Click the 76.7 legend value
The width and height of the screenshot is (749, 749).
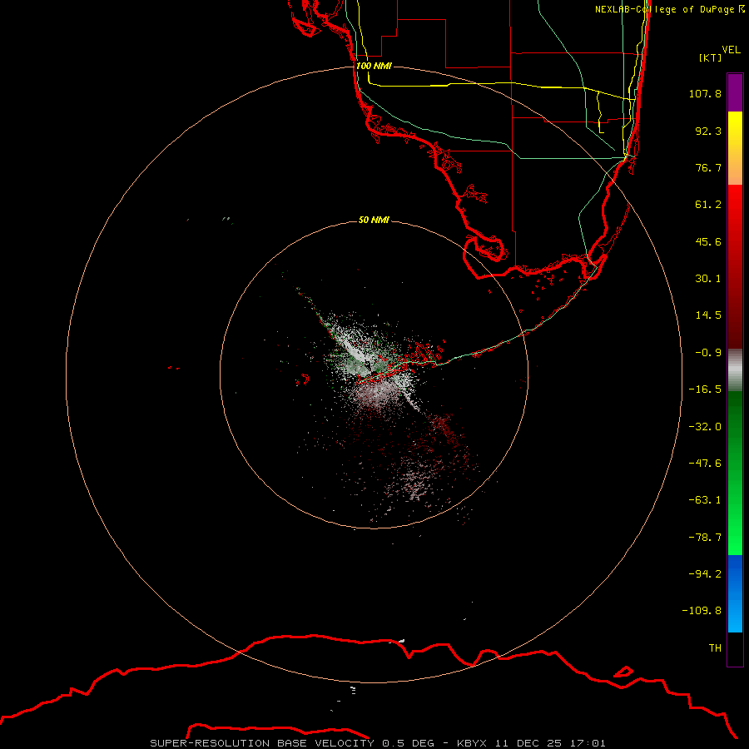708,167
